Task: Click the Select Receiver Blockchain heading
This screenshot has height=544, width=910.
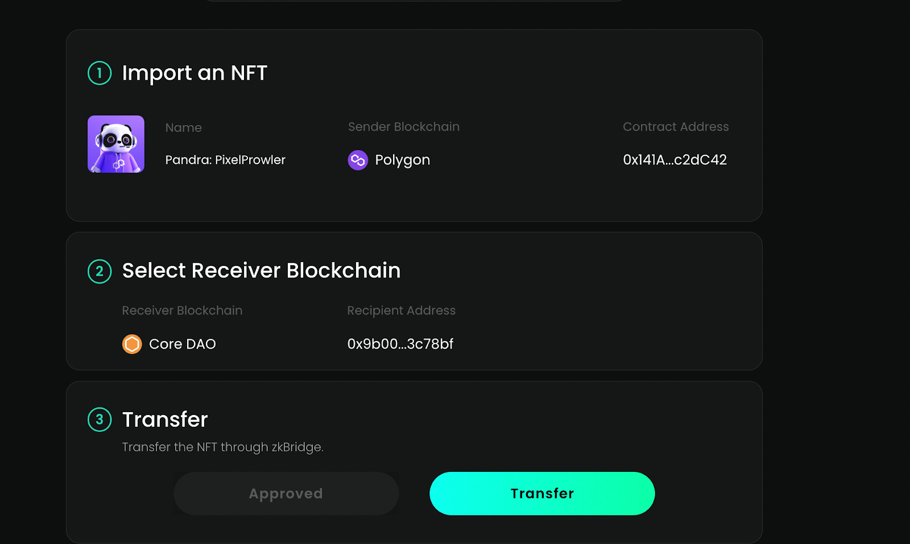Action: coord(261,271)
